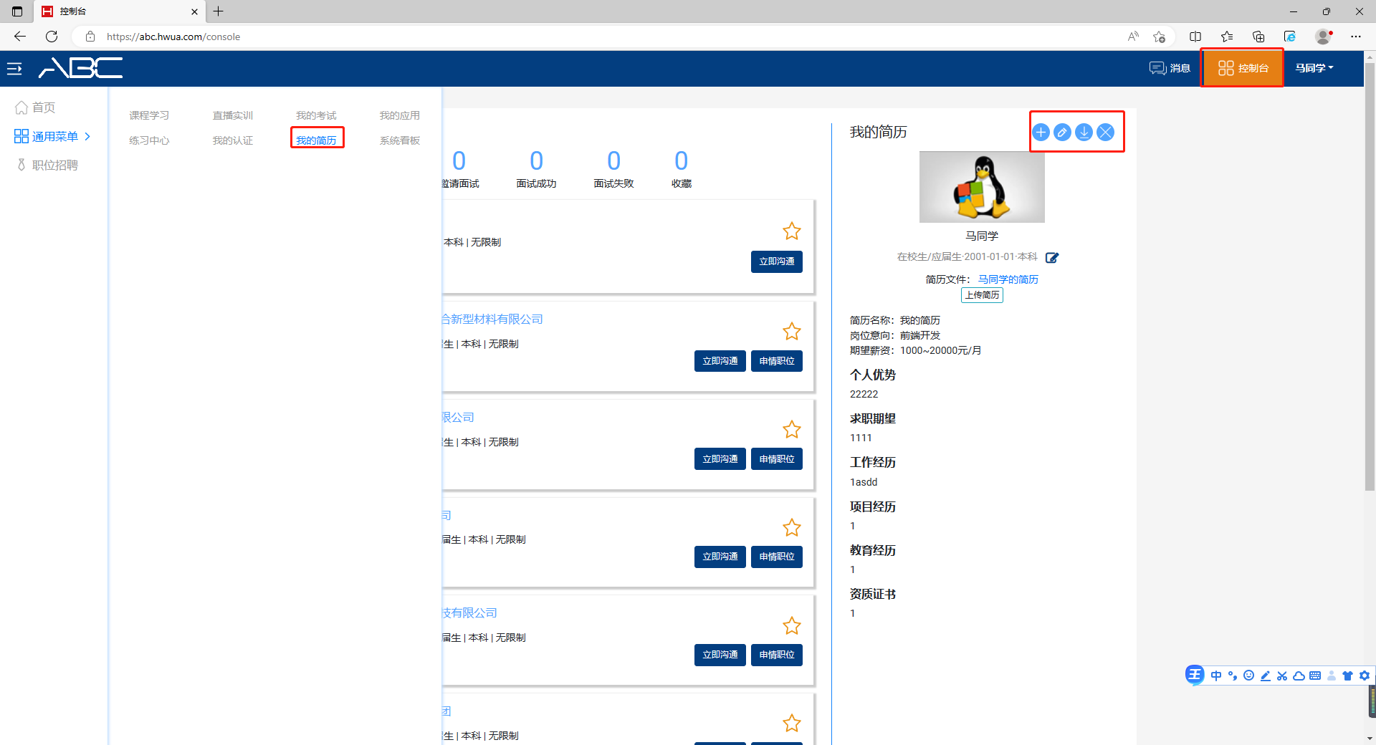Open 系统看板 menu item
The width and height of the screenshot is (1376, 745).
point(400,140)
